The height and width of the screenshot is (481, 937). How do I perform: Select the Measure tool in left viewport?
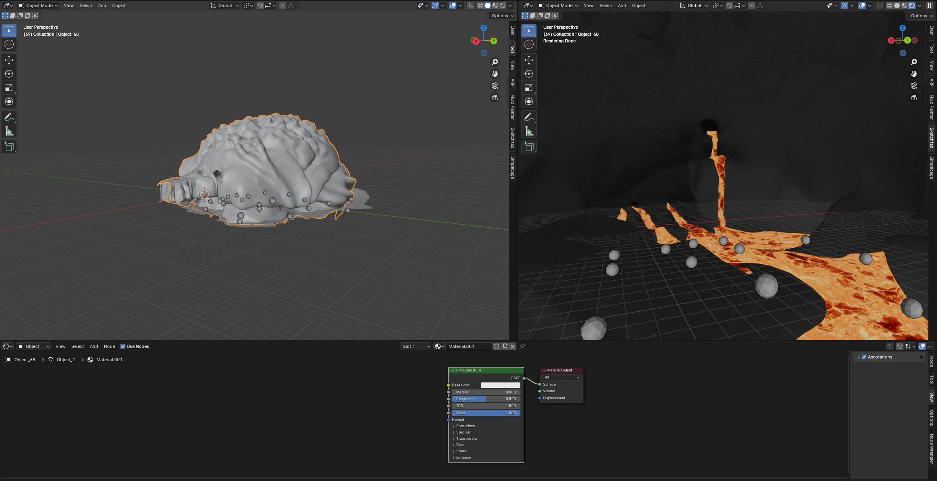pos(9,131)
